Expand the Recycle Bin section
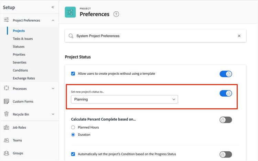This screenshot has height=161, width=258. (x=53, y=114)
